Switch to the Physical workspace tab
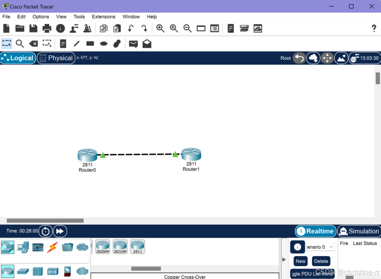Viewport: 381px width, 279px height. [56, 58]
